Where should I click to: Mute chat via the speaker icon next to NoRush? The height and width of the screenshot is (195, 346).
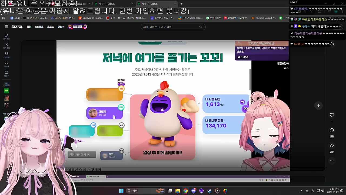click(332, 44)
